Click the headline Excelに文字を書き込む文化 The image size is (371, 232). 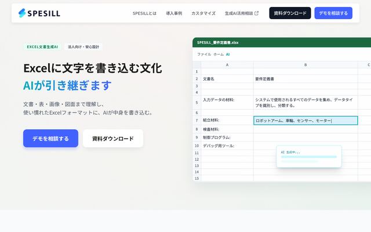(93, 68)
